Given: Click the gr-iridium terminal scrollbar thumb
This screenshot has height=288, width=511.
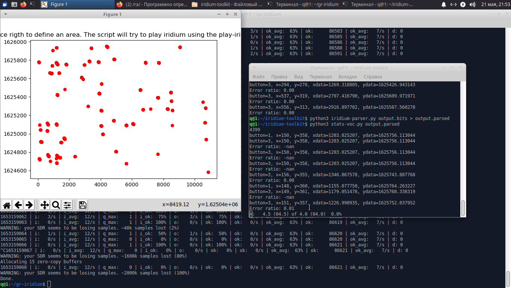Looking at the screenshot, I should click(x=508, y=278).
